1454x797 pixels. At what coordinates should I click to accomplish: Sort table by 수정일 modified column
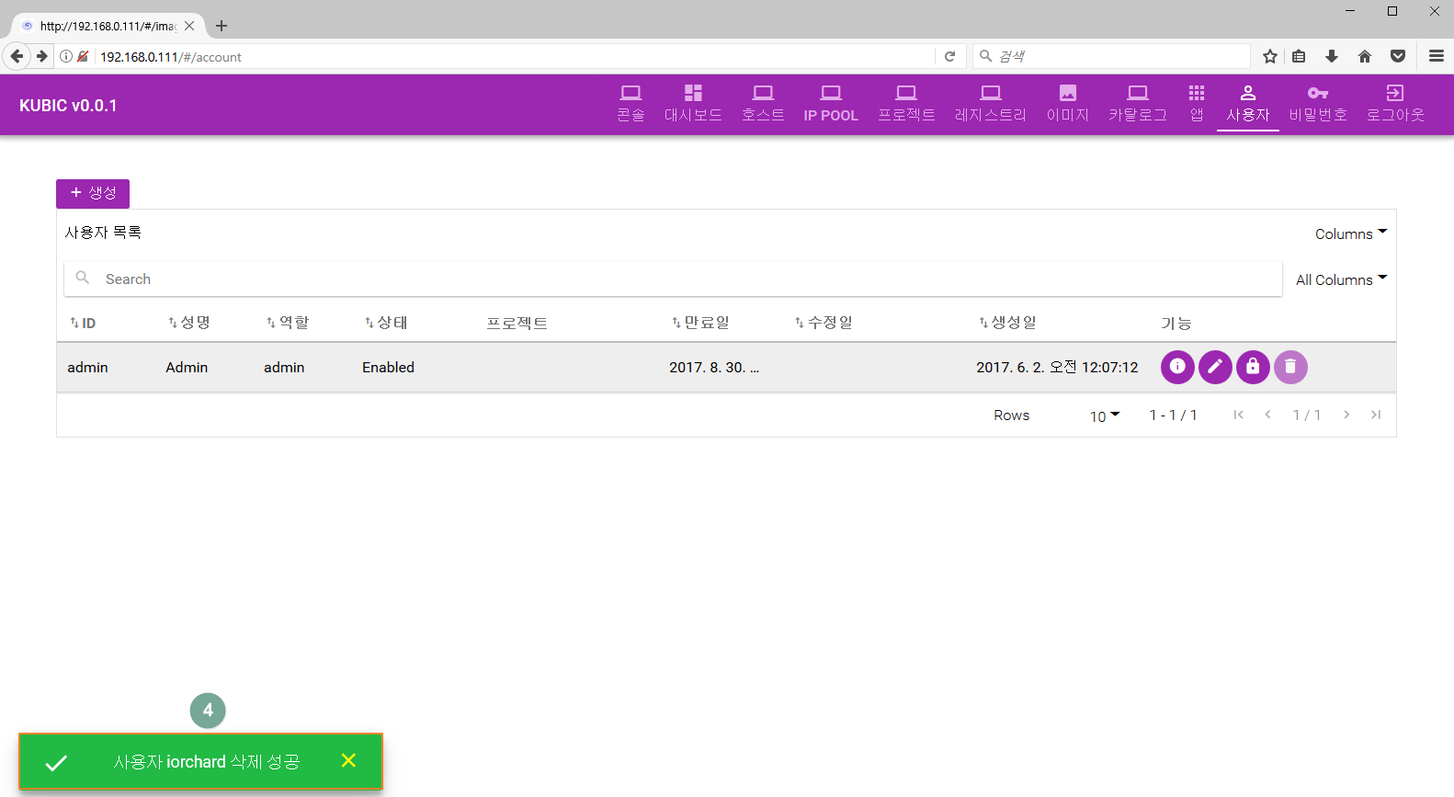[824, 323]
